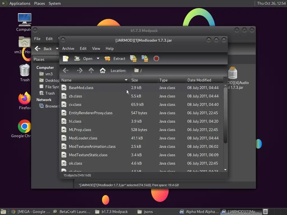Click the file icon of ModLoader.class

coord(64,138)
